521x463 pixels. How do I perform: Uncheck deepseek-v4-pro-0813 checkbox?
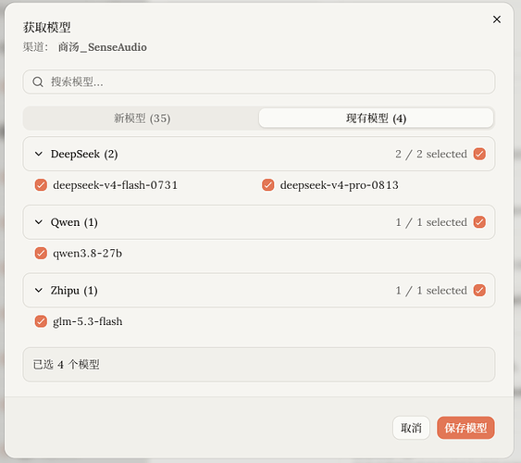pyautogui.click(x=267, y=185)
